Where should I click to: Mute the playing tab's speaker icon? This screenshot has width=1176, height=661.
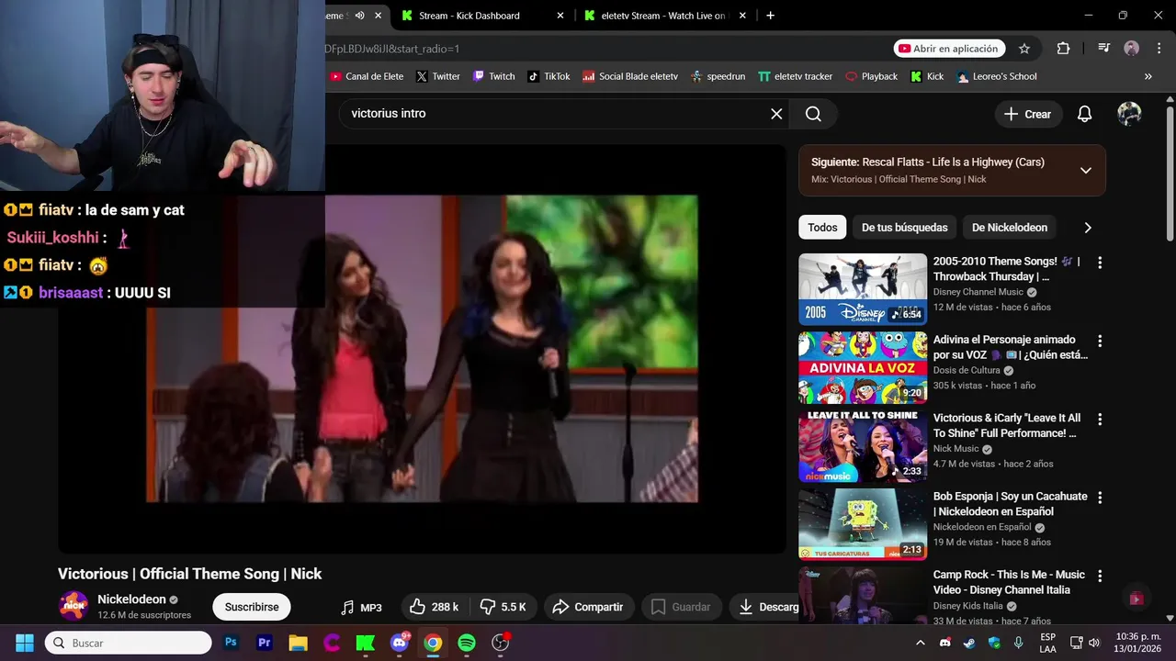(360, 16)
